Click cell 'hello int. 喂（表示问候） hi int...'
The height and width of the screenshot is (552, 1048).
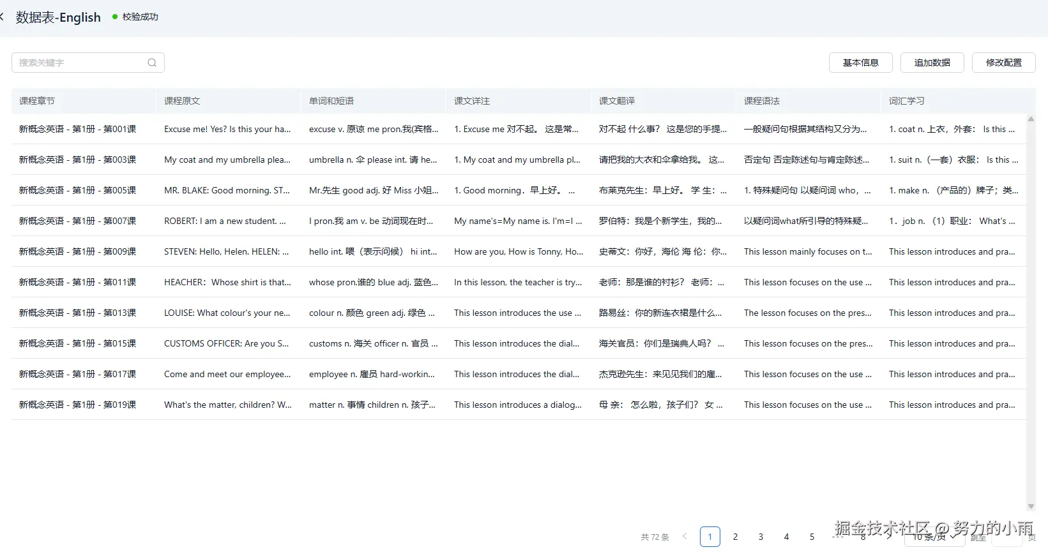[x=373, y=251]
